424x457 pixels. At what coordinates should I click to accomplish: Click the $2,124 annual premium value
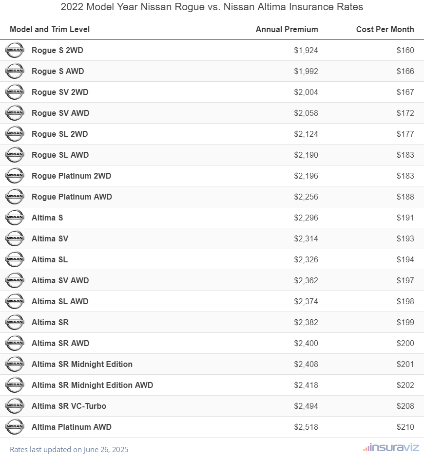pos(306,134)
